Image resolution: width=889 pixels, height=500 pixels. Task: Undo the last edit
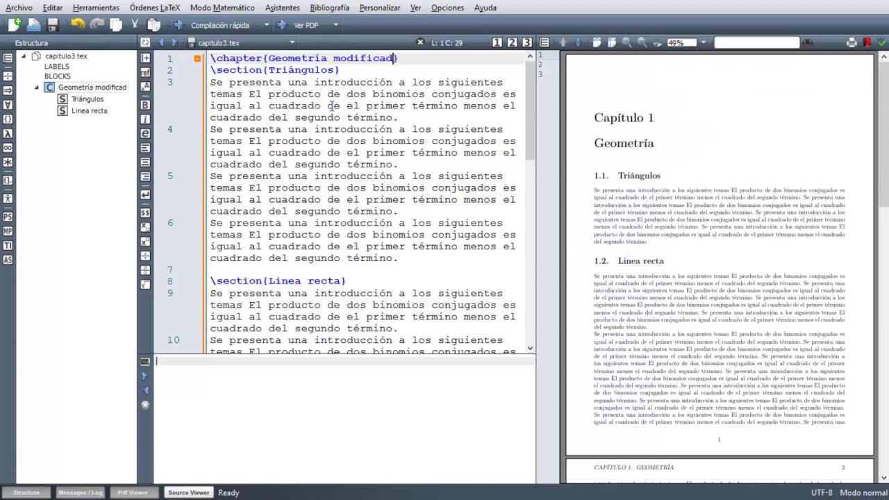77,24
